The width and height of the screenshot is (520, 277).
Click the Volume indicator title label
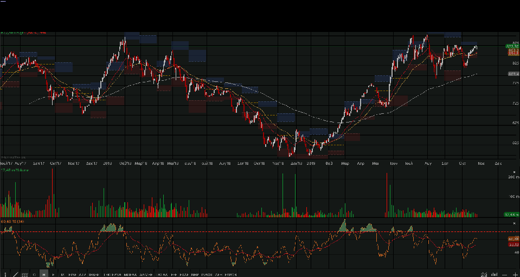pos(15,170)
